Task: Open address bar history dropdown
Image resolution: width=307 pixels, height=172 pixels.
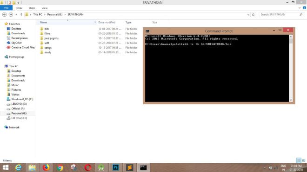Action: pos(248,15)
